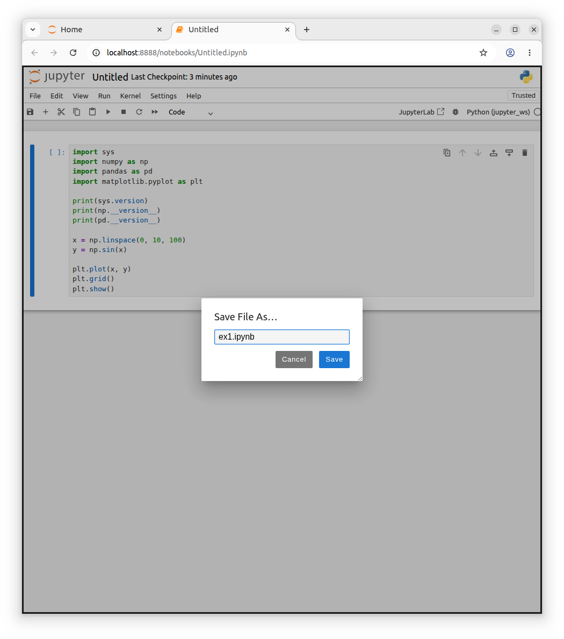The height and width of the screenshot is (639, 564).
Task: Open the browser profile icon
Action: pos(510,53)
